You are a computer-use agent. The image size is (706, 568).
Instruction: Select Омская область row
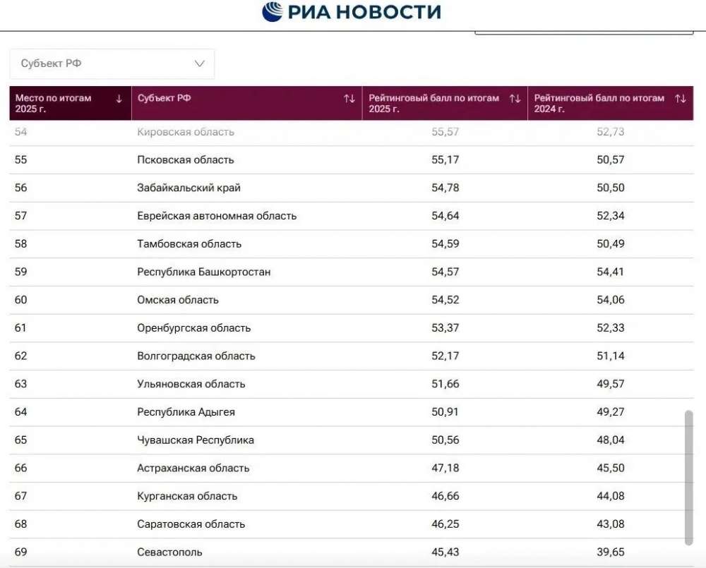tap(351, 300)
